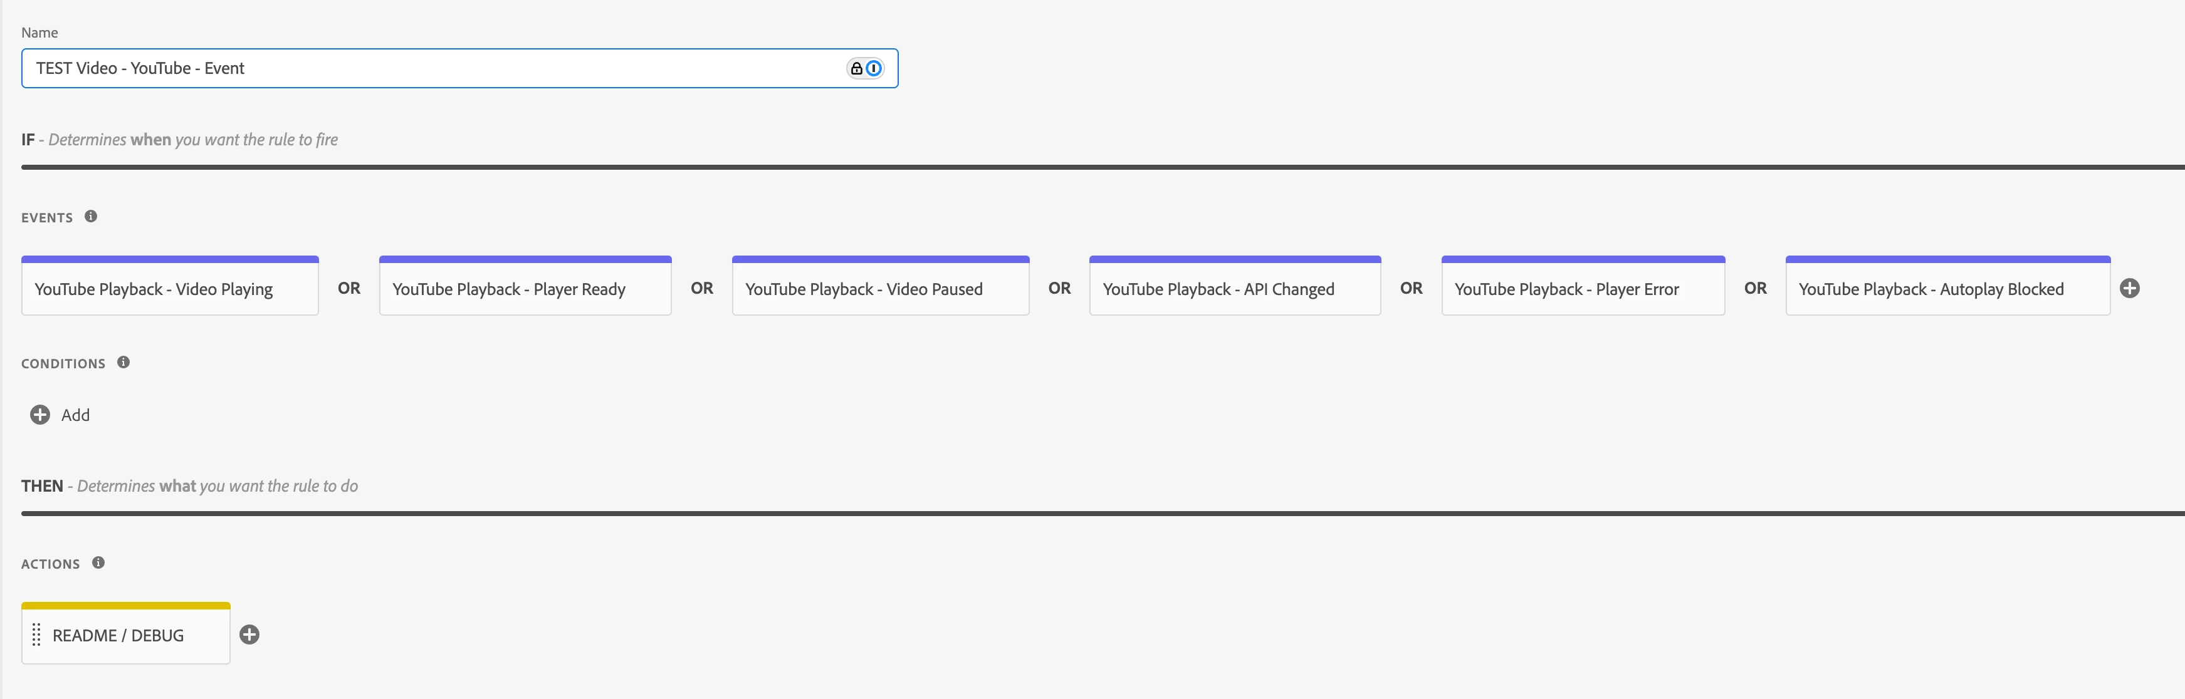Open the Autoplay Blocked event card
The width and height of the screenshot is (2185, 699).
pos(1947,289)
